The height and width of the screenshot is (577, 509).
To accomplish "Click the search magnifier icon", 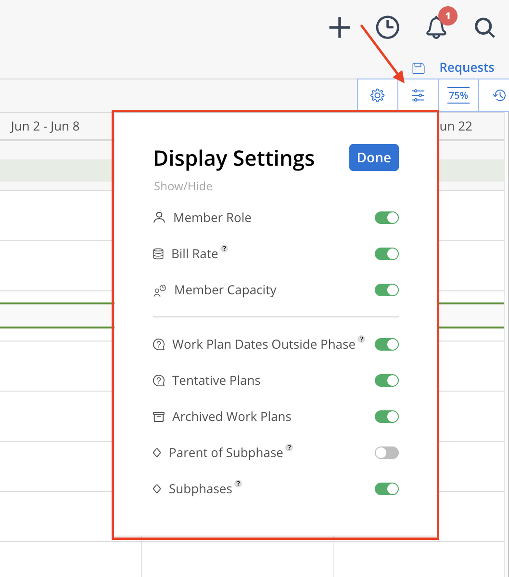I will click(484, 27).
